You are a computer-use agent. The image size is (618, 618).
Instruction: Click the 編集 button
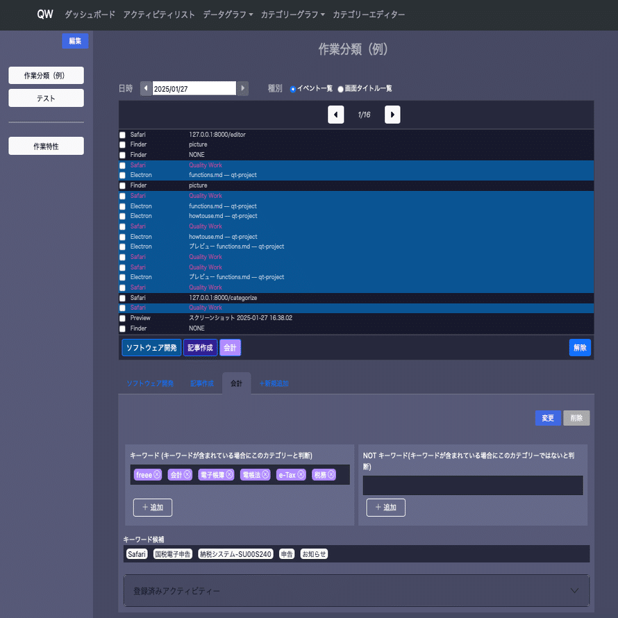pyautogui.click(x=75, y=41)
